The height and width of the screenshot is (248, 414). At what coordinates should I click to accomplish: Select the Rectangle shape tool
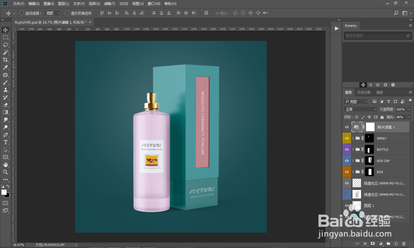5,157
